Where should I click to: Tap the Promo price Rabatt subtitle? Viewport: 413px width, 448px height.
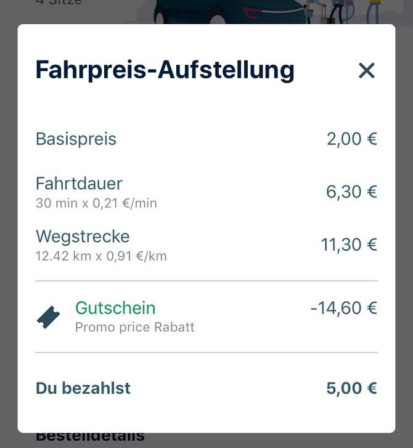coord(134,327)
